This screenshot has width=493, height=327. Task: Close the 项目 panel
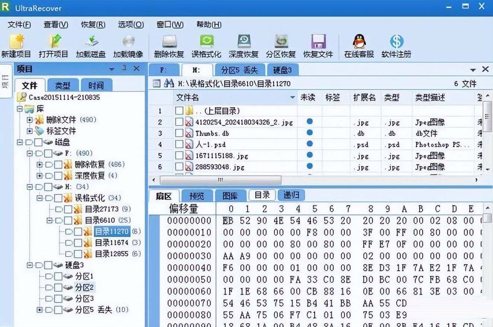pos(137,68)
